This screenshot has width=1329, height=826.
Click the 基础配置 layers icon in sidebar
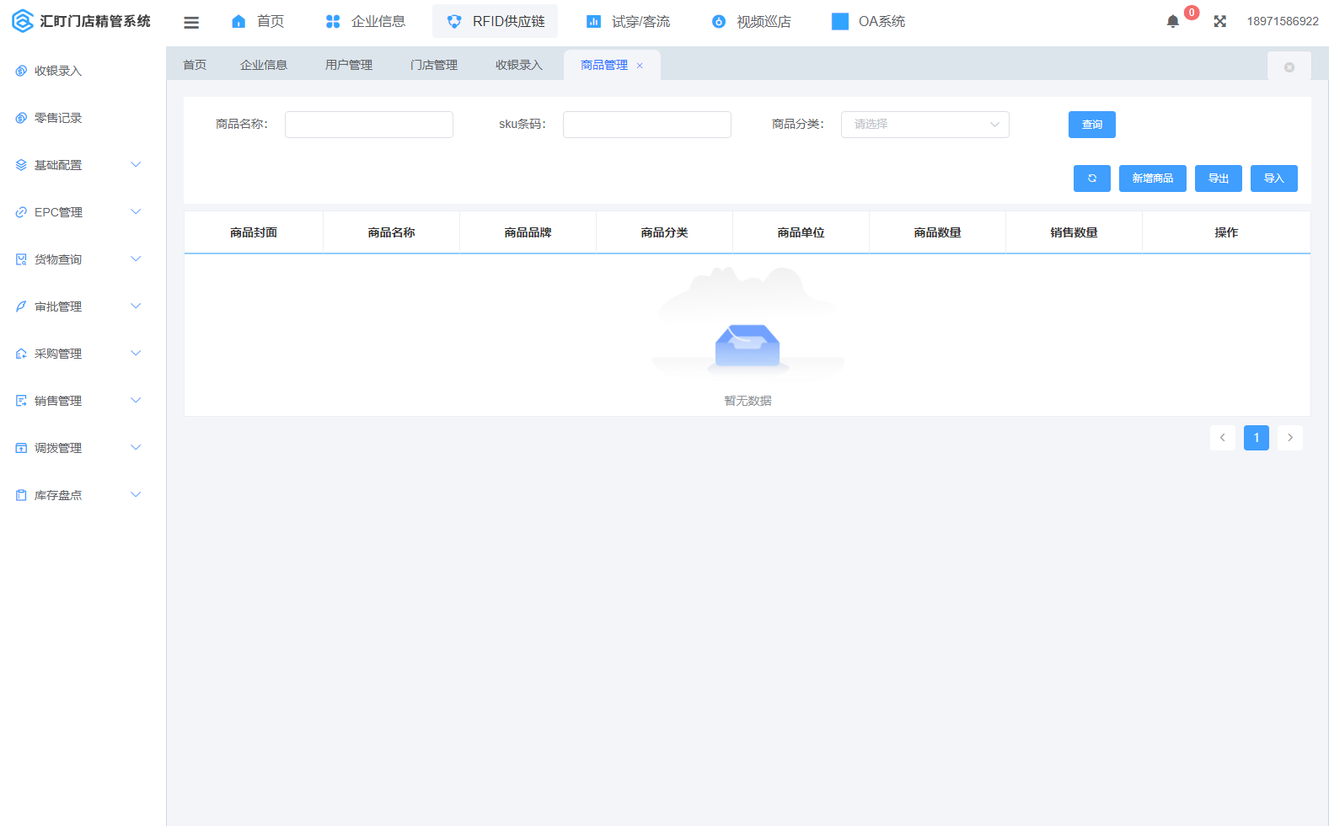click(x=21, y=165)
